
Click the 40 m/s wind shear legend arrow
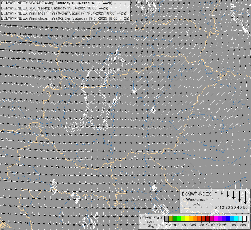[x=239, y=197]
